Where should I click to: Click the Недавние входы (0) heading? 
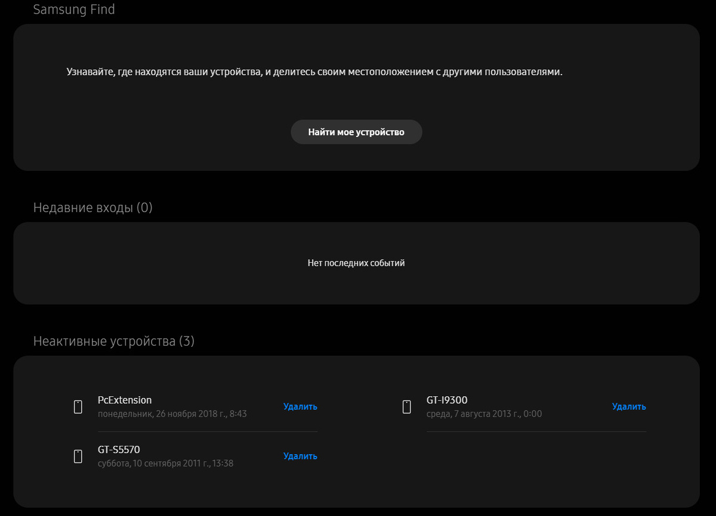(x=93, y=207)
